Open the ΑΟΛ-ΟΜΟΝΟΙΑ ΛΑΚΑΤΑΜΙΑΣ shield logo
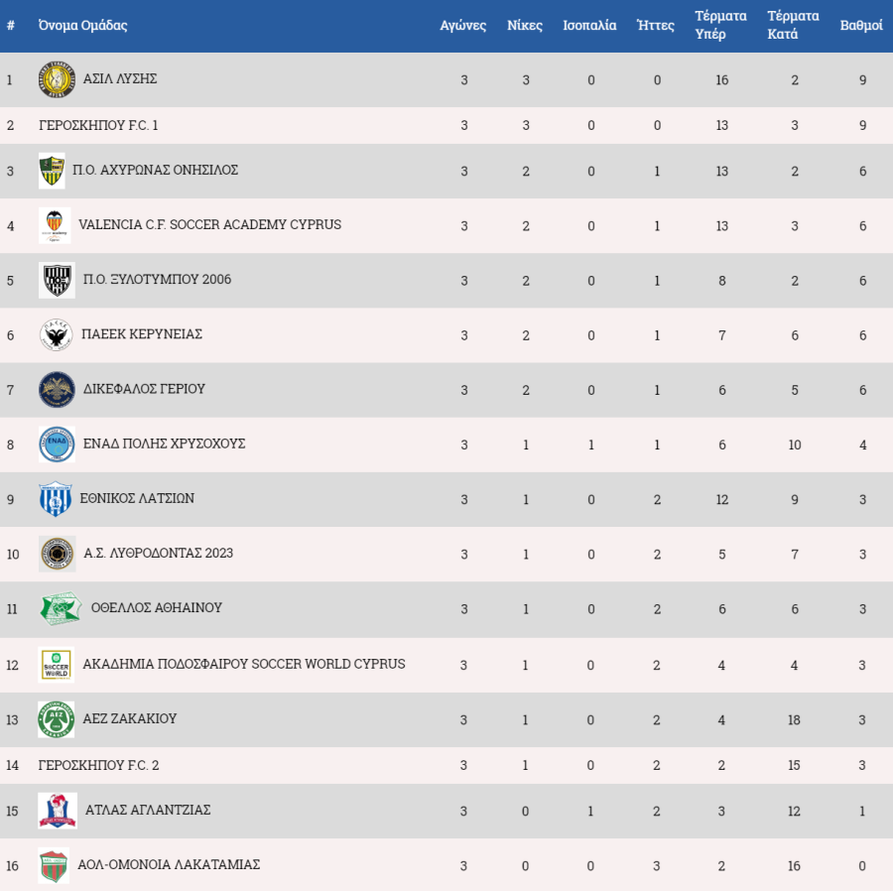Viewport: 893px width, 891px height. click(x=55, y=865)
